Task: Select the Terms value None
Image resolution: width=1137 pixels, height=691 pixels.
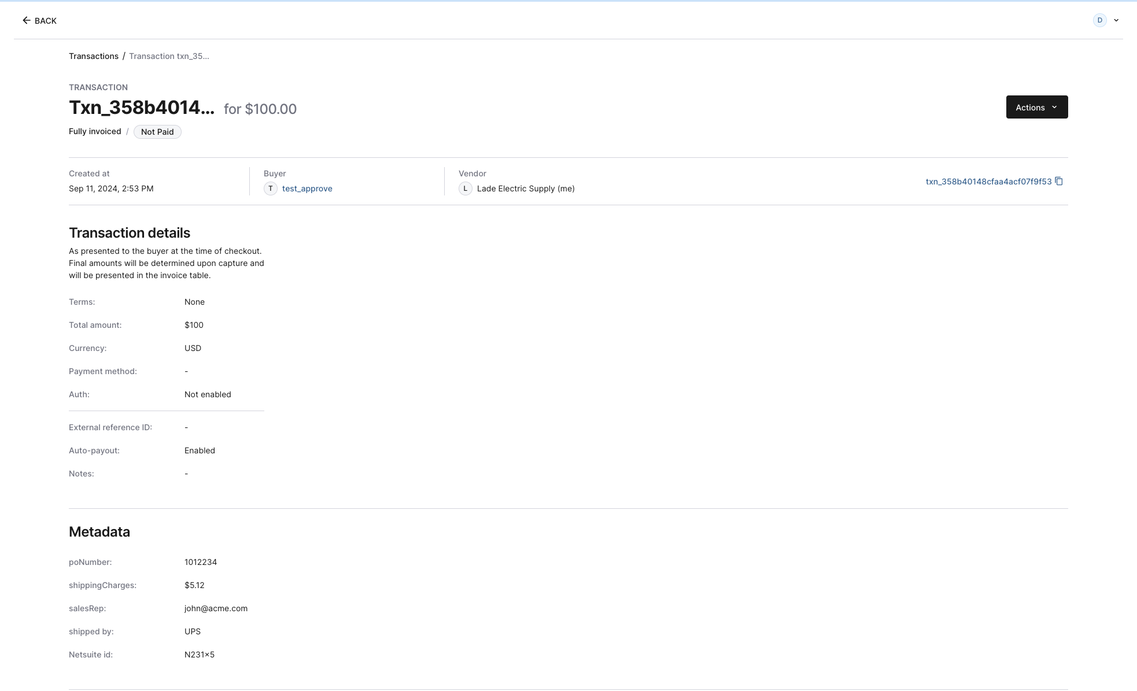Action: [194, 302]
